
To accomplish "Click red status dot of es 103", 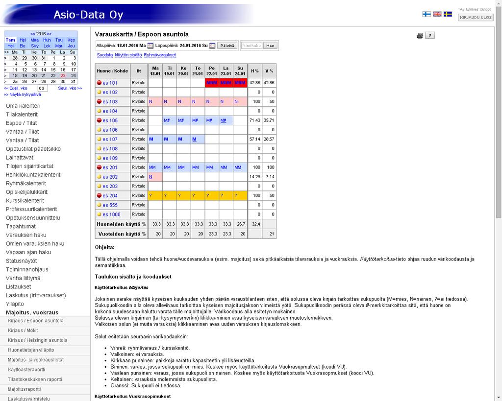I will (99, 101).
